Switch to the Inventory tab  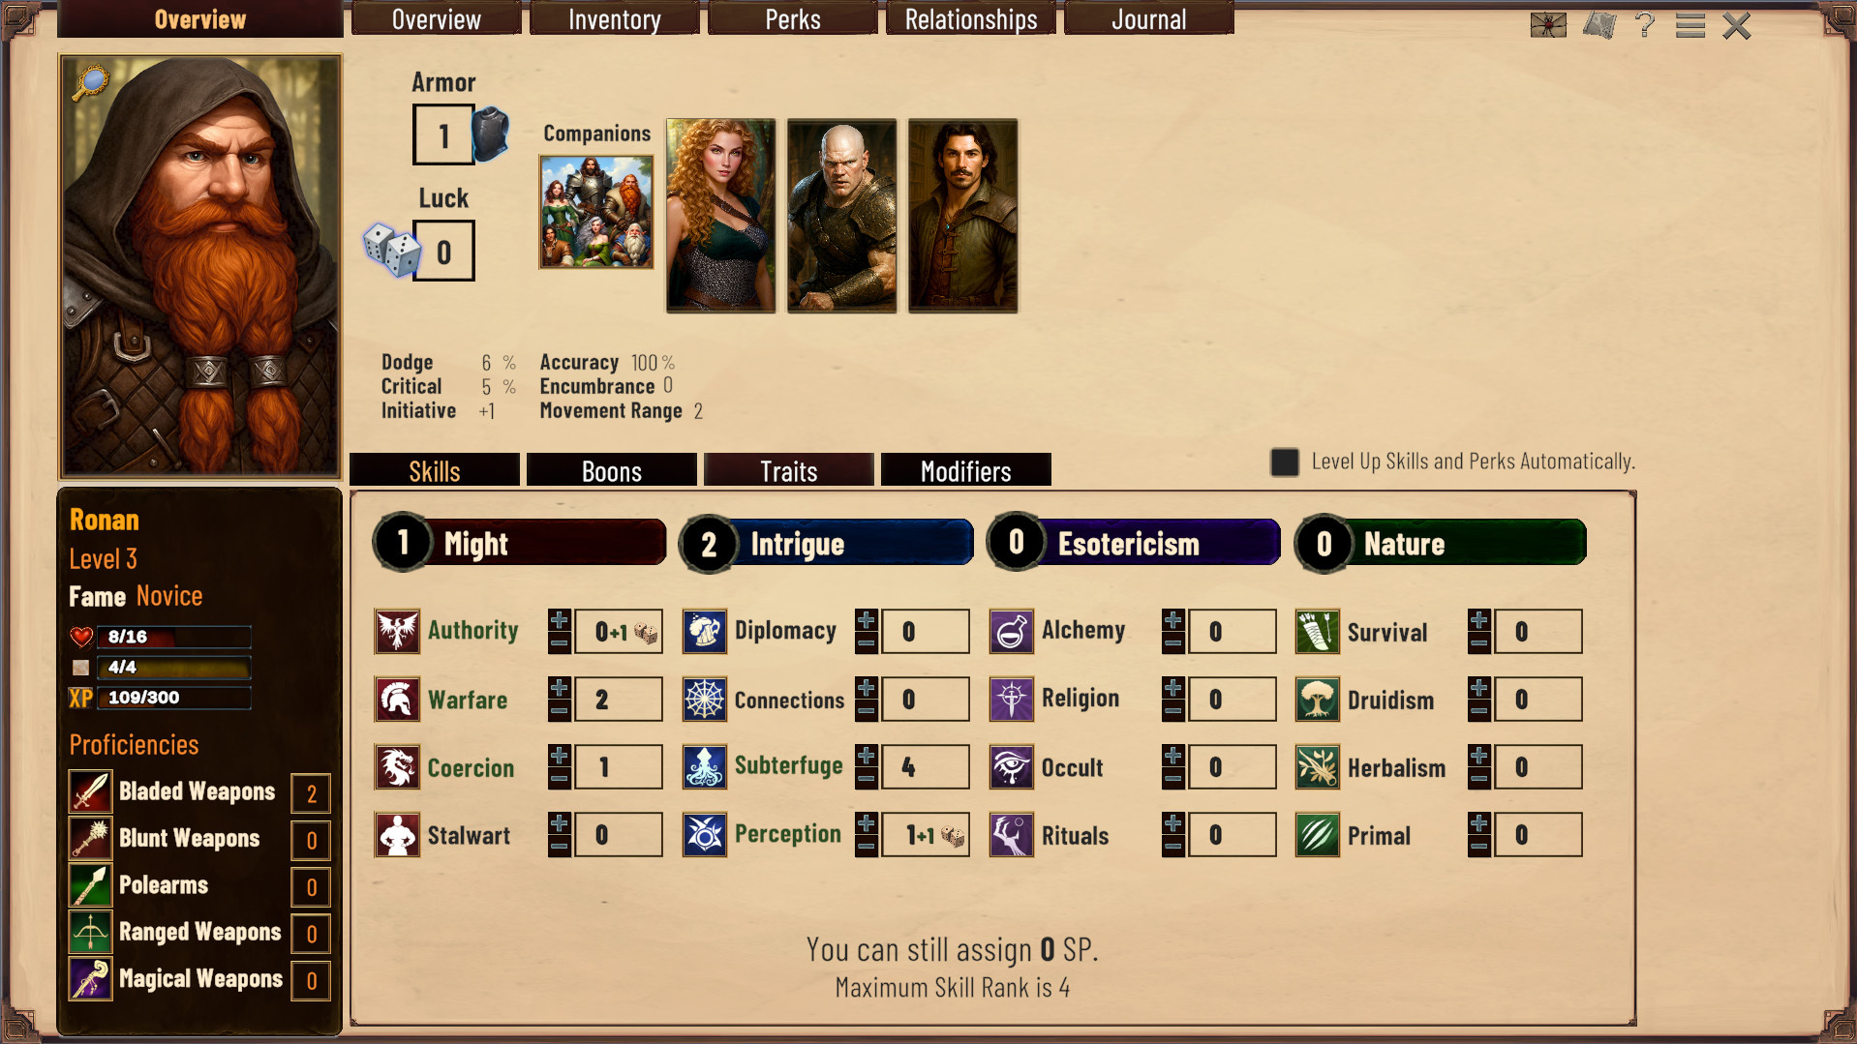(614, 18)
